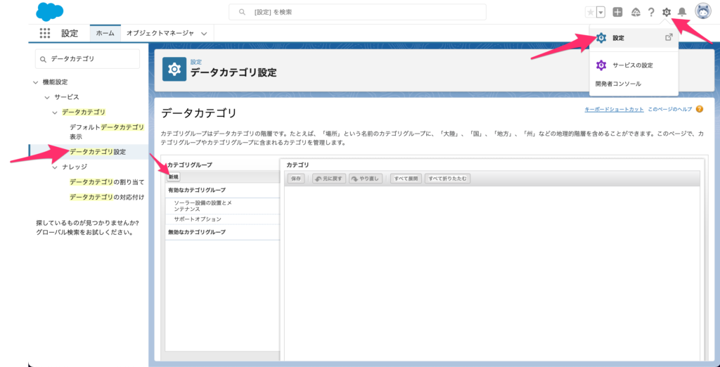The width and height of the screenshot is (720, 367).
Task: Click the setup gear icon in header
Action: coord(667,13)
